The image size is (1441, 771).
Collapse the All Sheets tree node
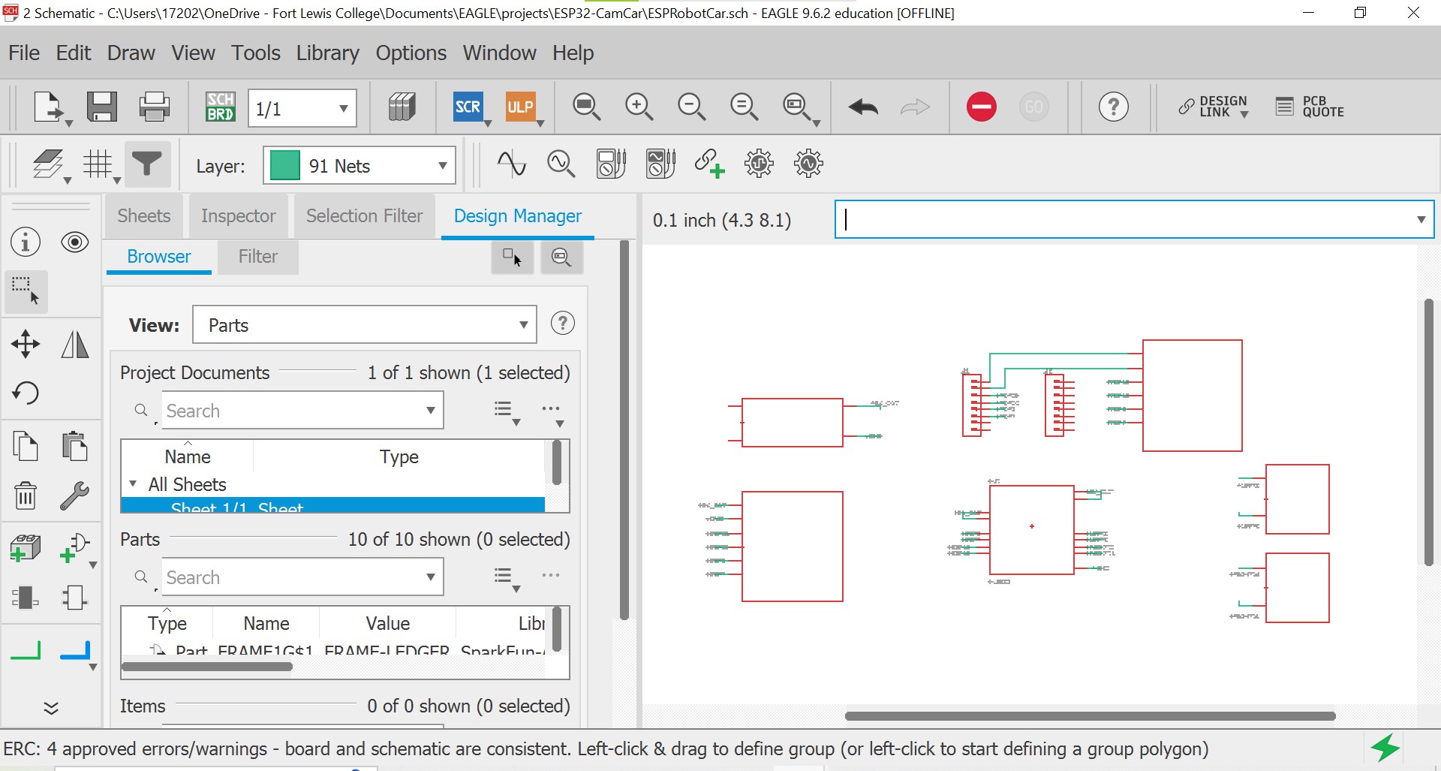[133, 484]
